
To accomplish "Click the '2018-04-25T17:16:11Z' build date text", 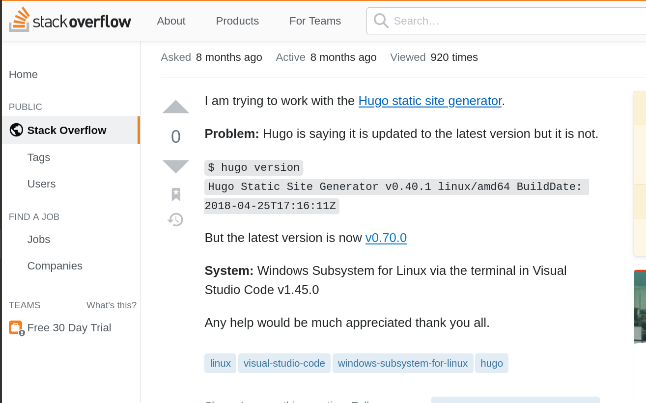I will (x=272, y=206).
